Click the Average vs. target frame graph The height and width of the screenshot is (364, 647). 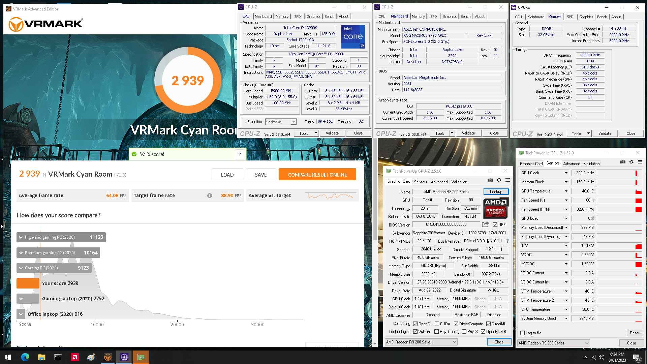pyautogui.click(x=330, y=195)
